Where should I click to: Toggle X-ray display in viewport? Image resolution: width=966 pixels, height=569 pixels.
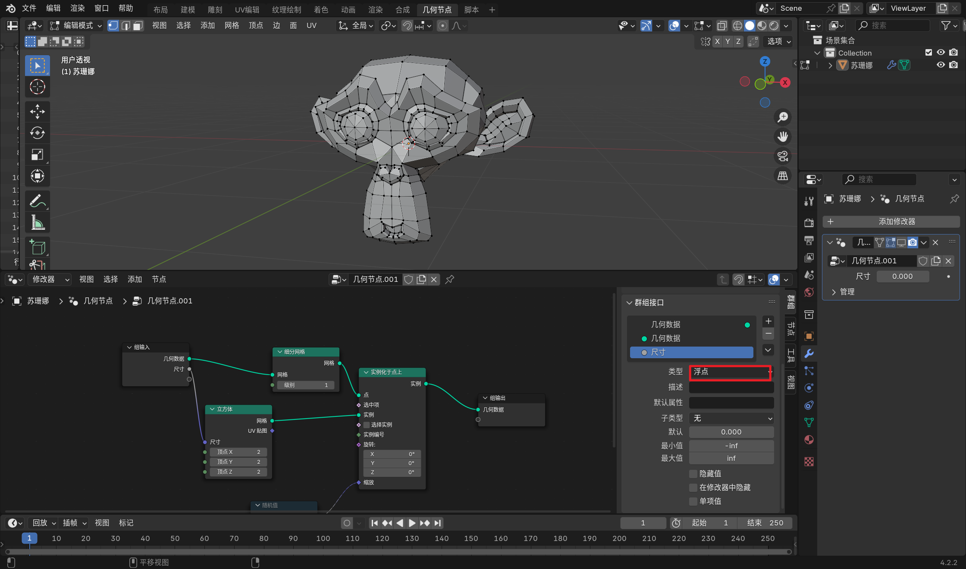pos(722,26)
